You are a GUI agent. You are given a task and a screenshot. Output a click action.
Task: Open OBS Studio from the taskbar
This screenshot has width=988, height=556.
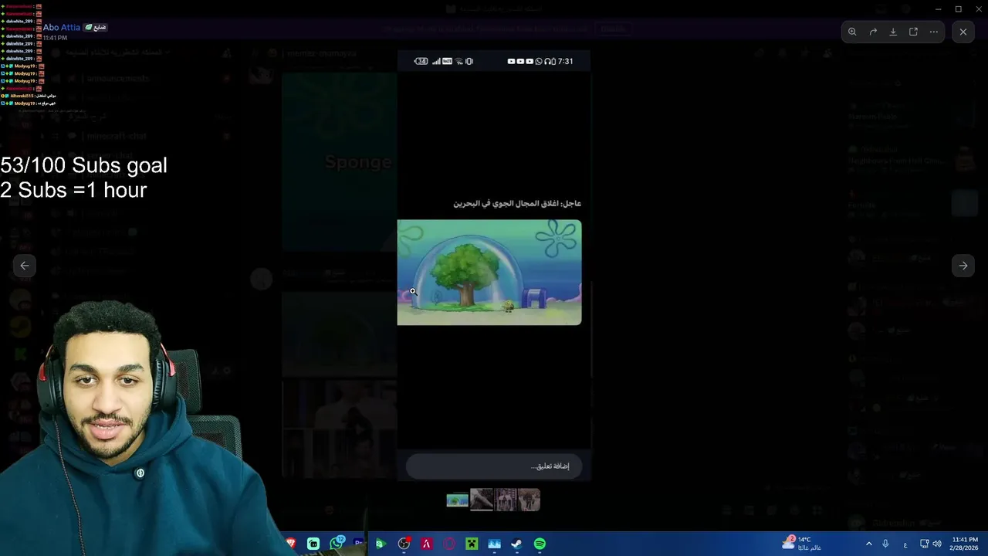(x=404, y=544)
